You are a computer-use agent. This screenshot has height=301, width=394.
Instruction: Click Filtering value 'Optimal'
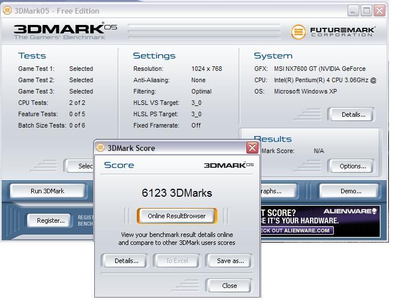click(x=202, y=91)
